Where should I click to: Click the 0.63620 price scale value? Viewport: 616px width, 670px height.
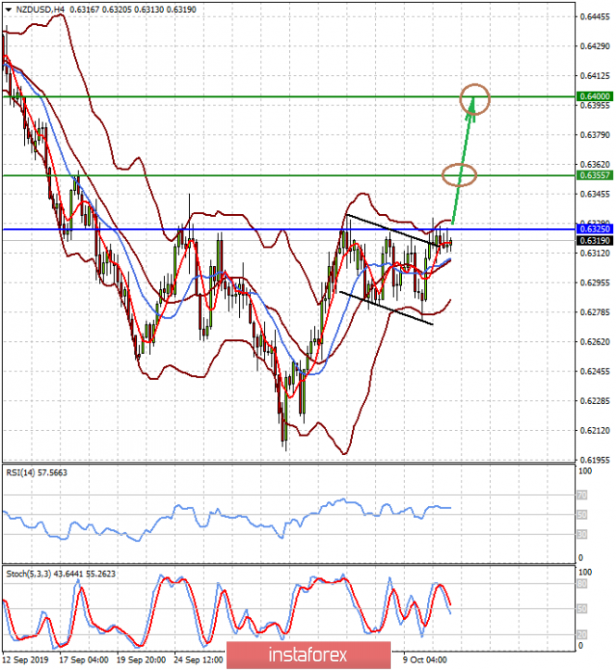point(595,165)
